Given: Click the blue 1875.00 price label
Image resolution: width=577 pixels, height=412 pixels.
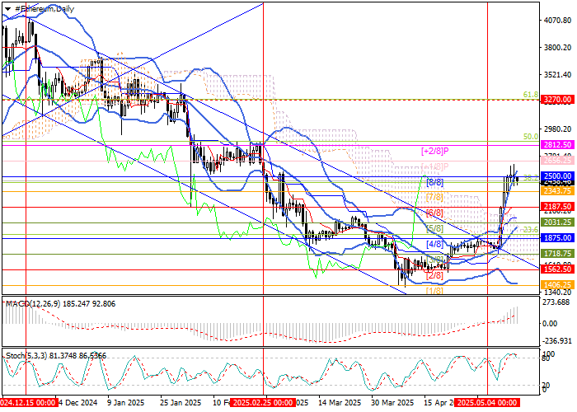Looking at the screenshot, I should [557, 237].
